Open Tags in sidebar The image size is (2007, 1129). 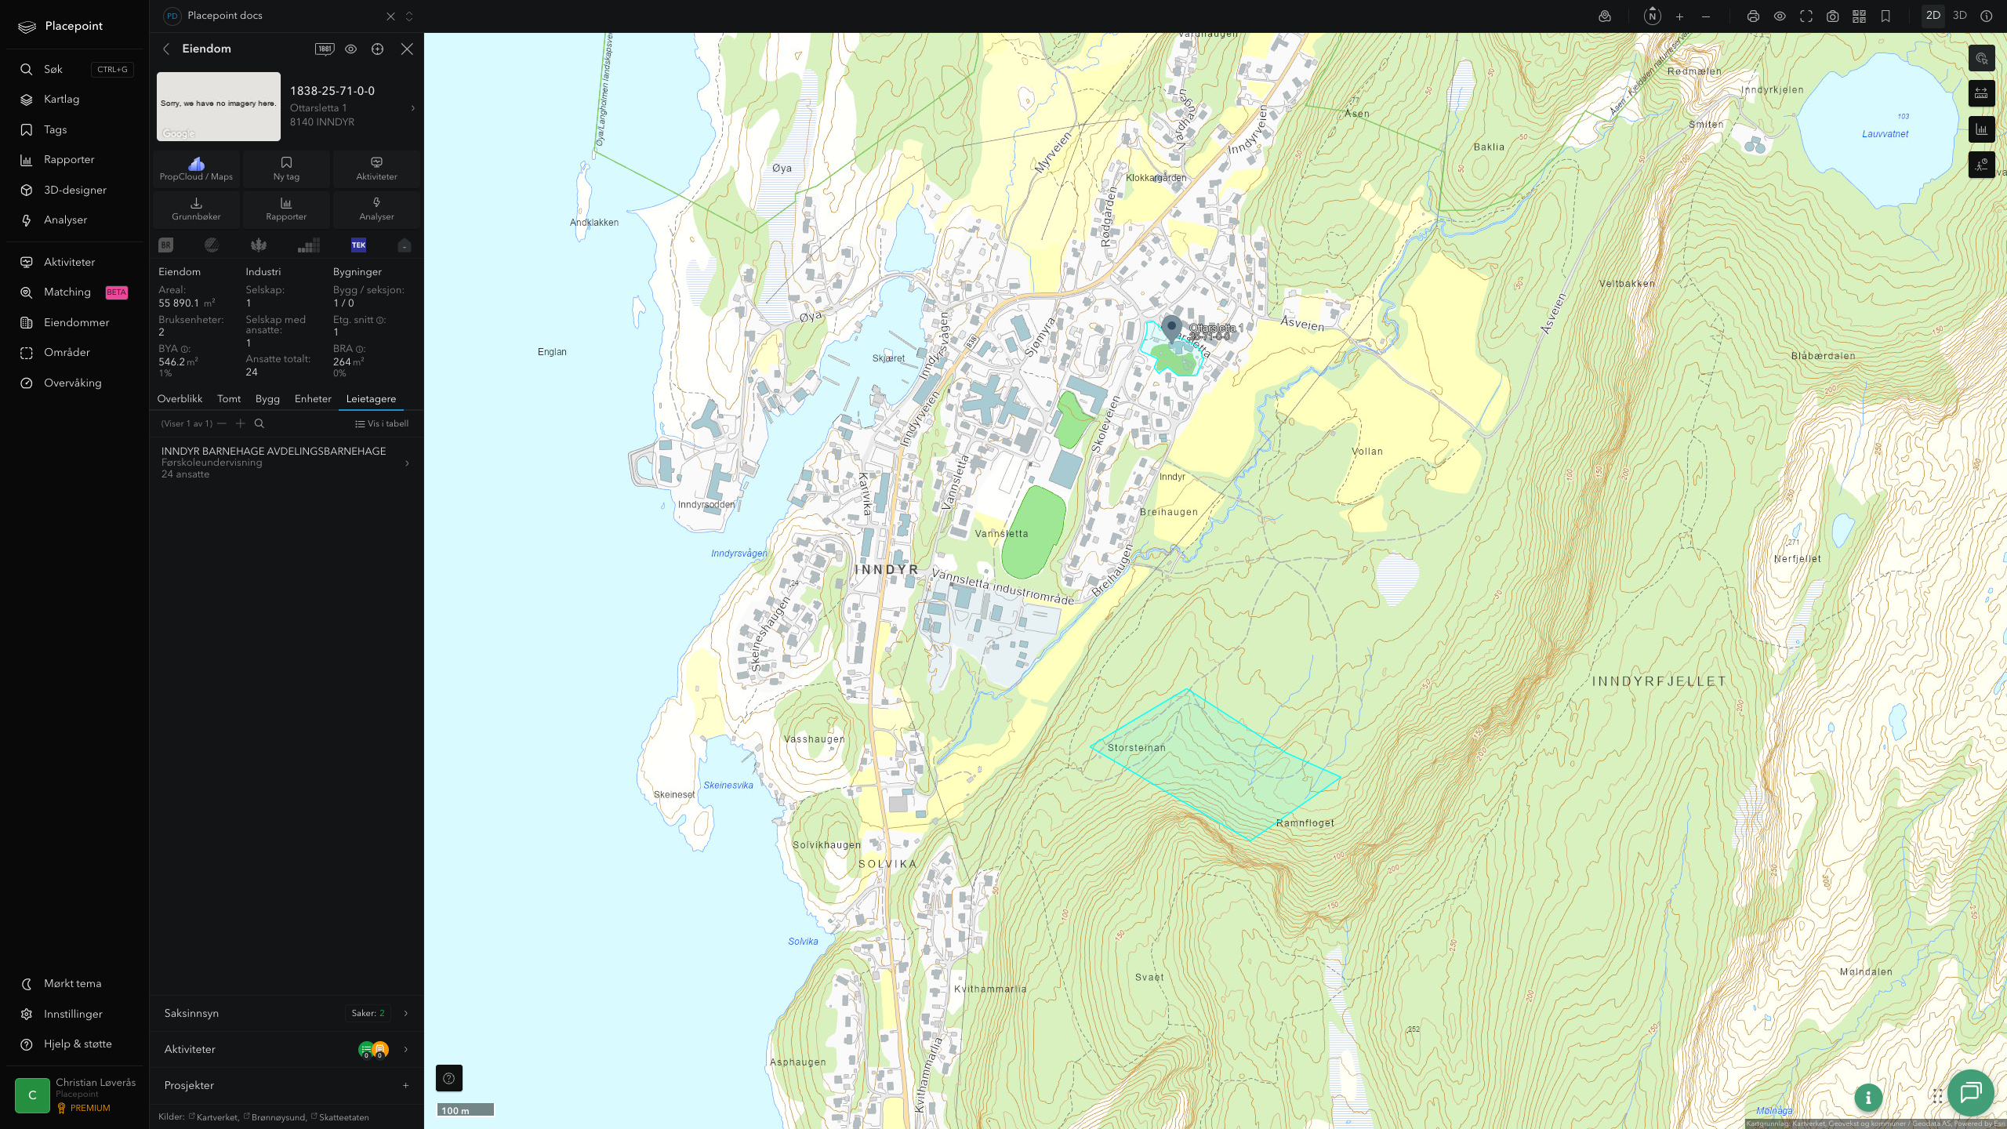pyautogui.click(x=76, y=129)
